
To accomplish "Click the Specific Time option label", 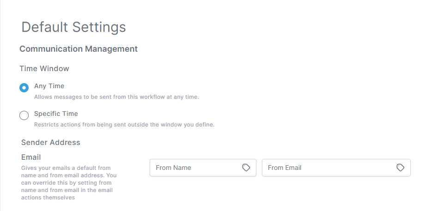I will coord(56,114).
